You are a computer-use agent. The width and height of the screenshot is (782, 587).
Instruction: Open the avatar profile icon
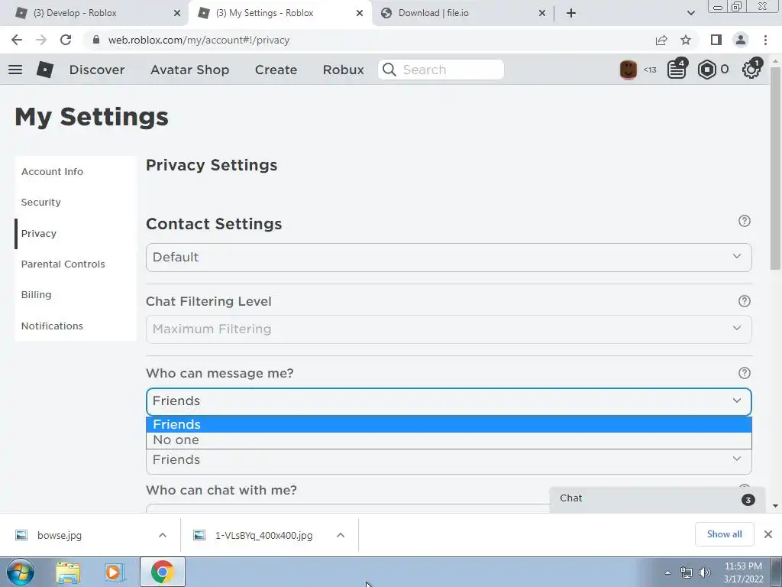click(628, 70)
